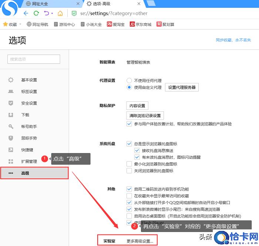
Task: Click the shield icon beside 安全设置
Action: [11, 103]
